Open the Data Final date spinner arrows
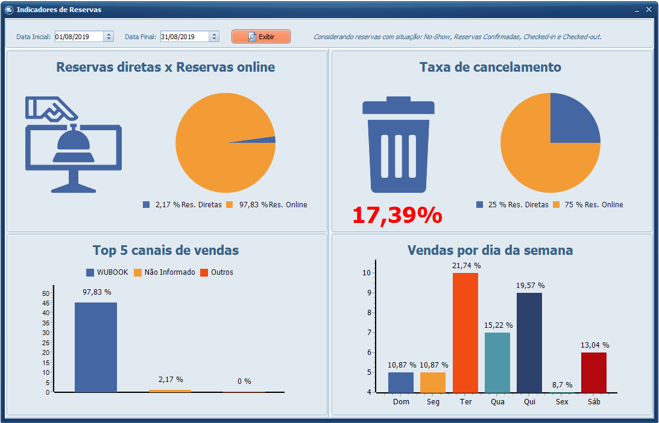659x423 pixels. (x=215, y=37)
